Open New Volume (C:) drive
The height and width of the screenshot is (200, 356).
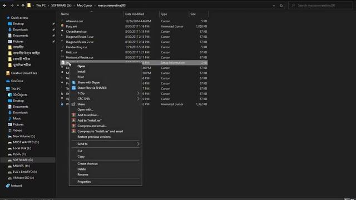[24, 136]
